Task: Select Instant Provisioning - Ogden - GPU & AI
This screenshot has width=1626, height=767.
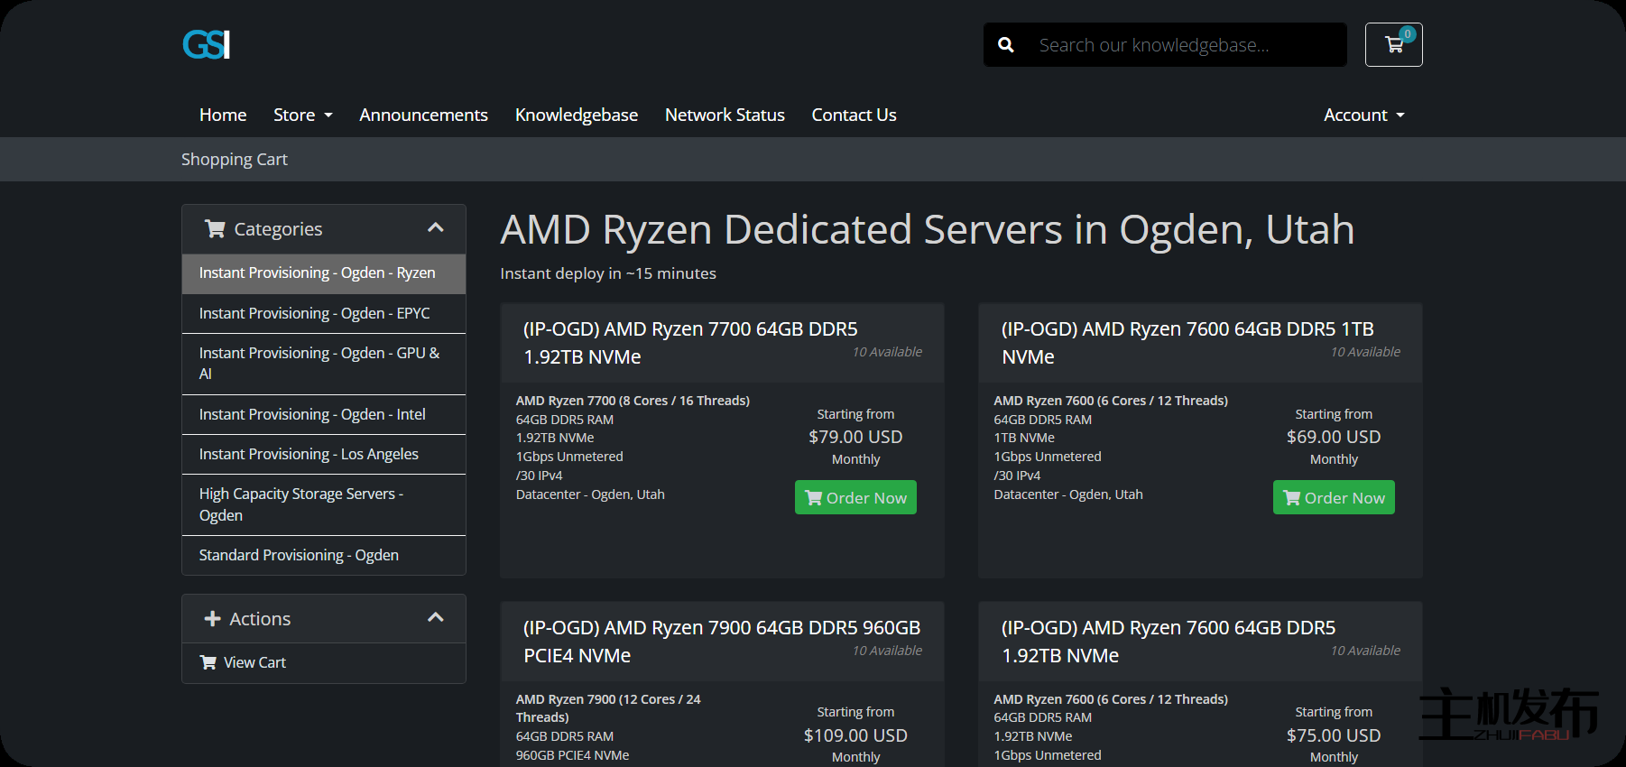Action: [324, 364]
